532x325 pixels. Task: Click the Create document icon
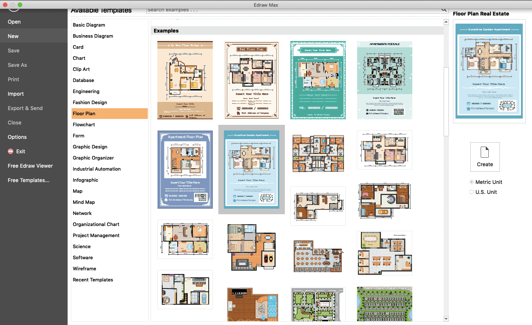click(485, 152)
